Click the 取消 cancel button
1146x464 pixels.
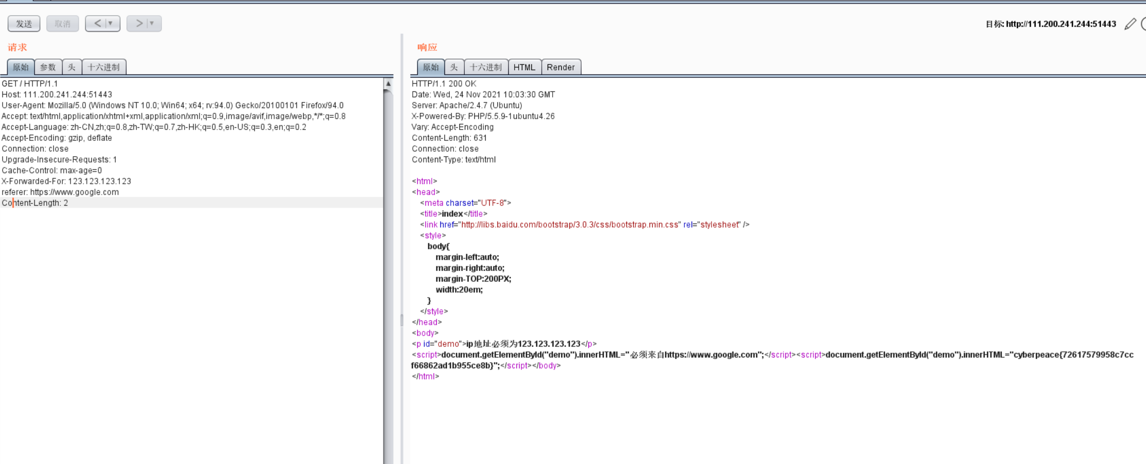click(62, 23)
